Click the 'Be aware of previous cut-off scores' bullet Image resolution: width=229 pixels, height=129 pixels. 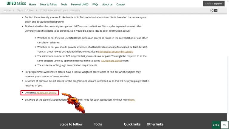pyautogui.click(x=87, y=83)
